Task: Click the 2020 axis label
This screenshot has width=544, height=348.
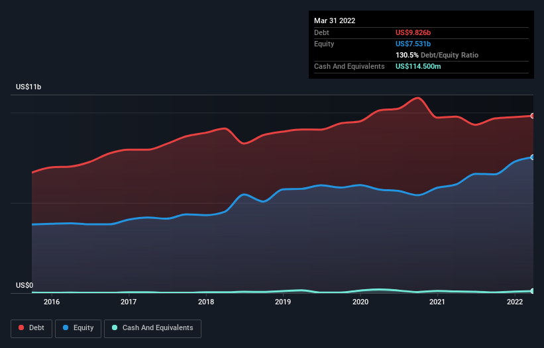Action: (x=360, y=302)
